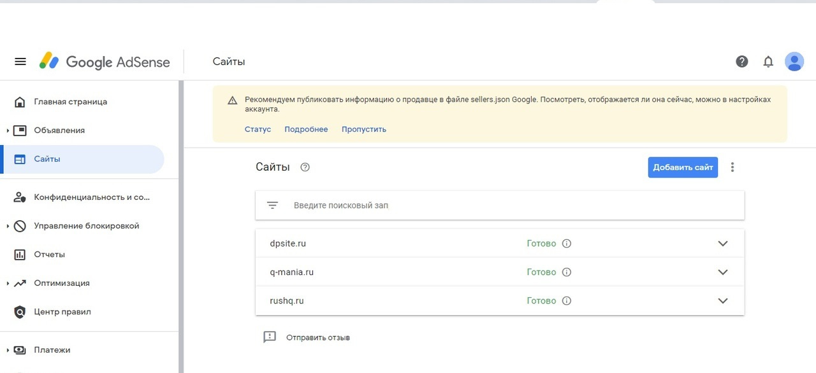Click the filter icon in search bar
Viewport: 816px width, 373px height.
(x=272, y=206)
